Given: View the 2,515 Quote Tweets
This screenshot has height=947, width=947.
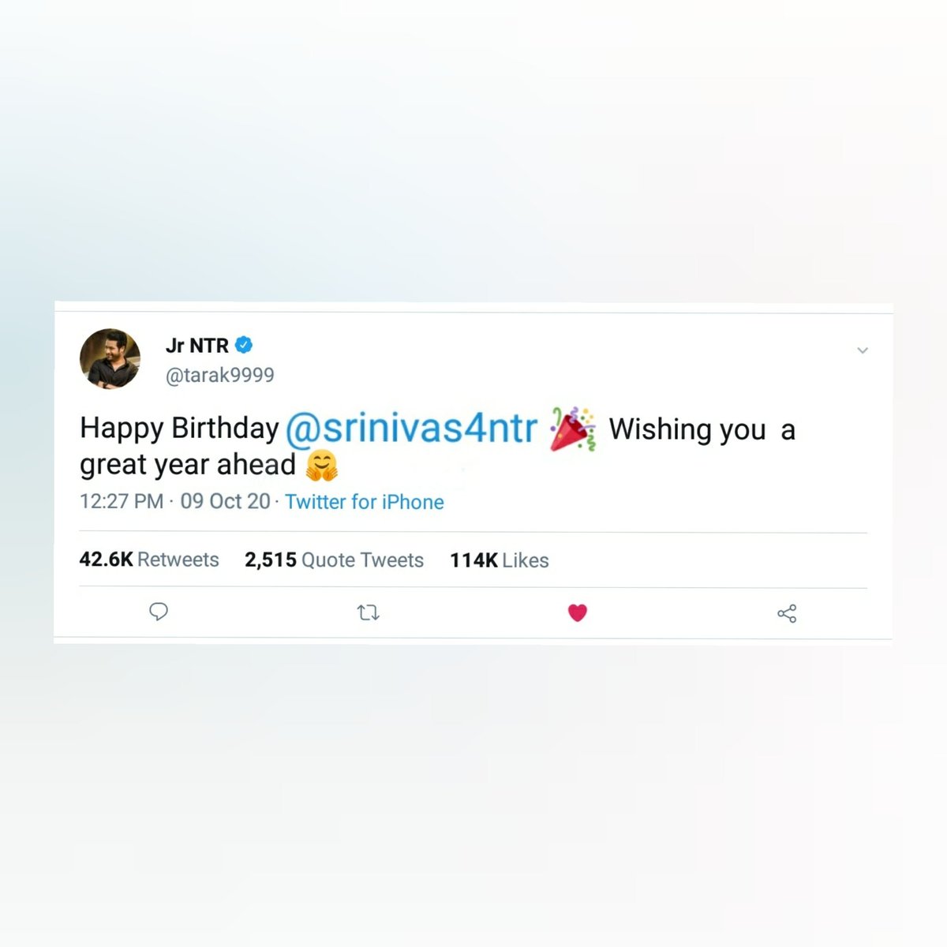Looking at the screenshot, I should 334,560.
